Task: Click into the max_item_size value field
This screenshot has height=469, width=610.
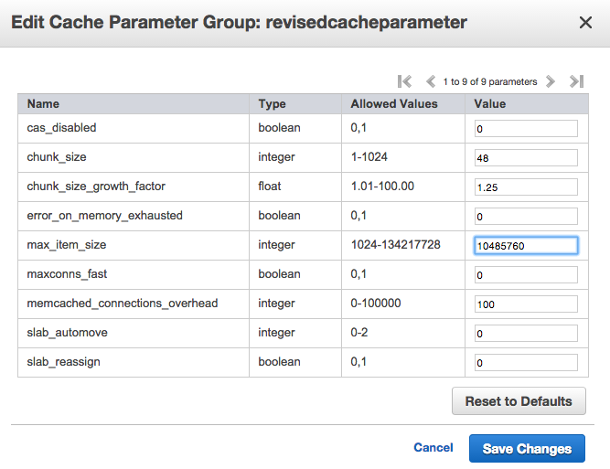Action: coord(526,246)
